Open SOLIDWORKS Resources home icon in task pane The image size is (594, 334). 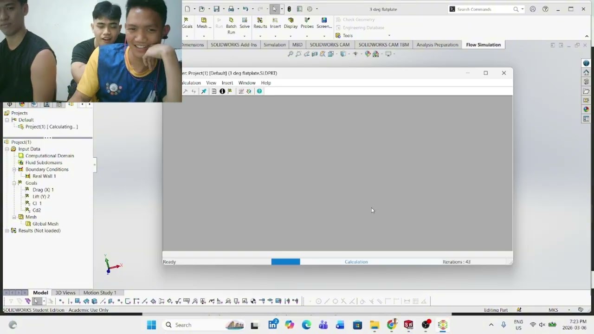pos(586,72)
